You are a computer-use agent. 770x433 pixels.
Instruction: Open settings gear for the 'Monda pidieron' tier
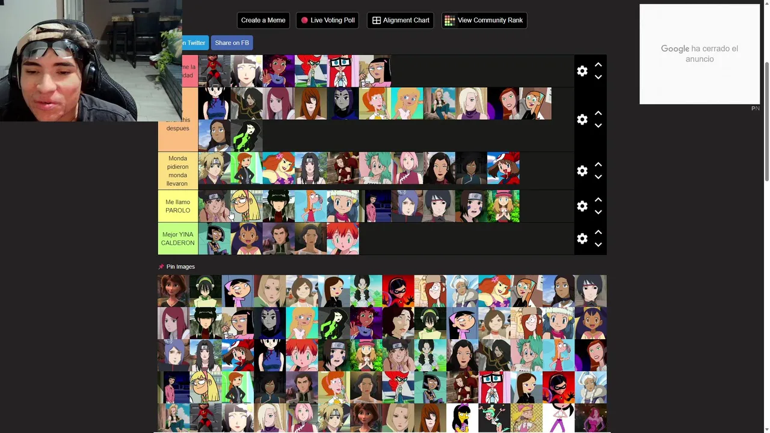tap(582, 171)
